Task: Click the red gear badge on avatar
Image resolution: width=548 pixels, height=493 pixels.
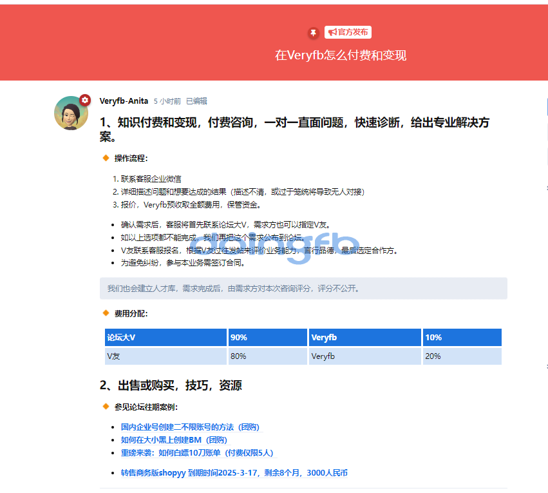Action: [x=84, y=101]
